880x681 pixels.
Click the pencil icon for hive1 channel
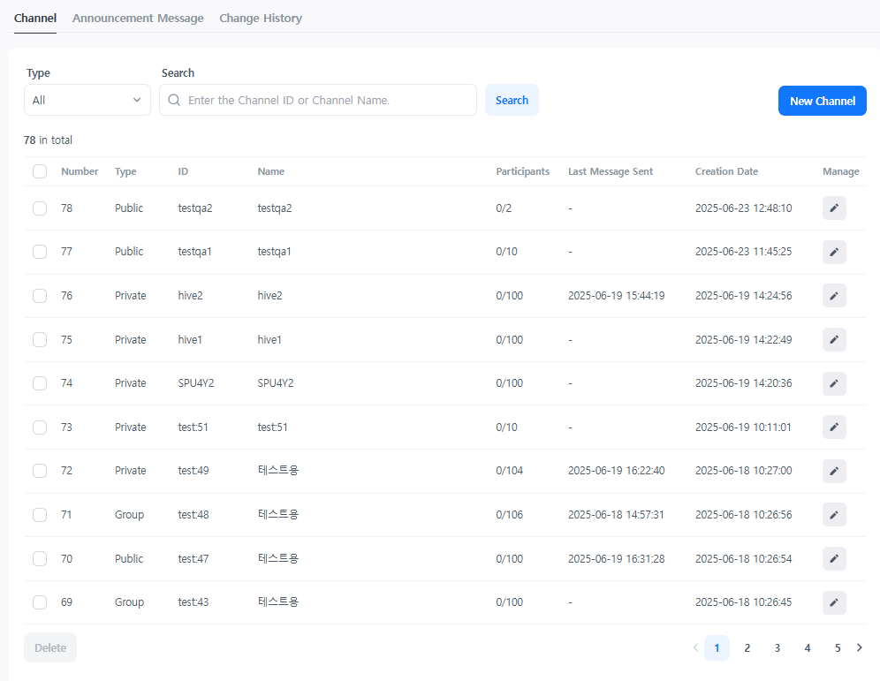[834, 339]
